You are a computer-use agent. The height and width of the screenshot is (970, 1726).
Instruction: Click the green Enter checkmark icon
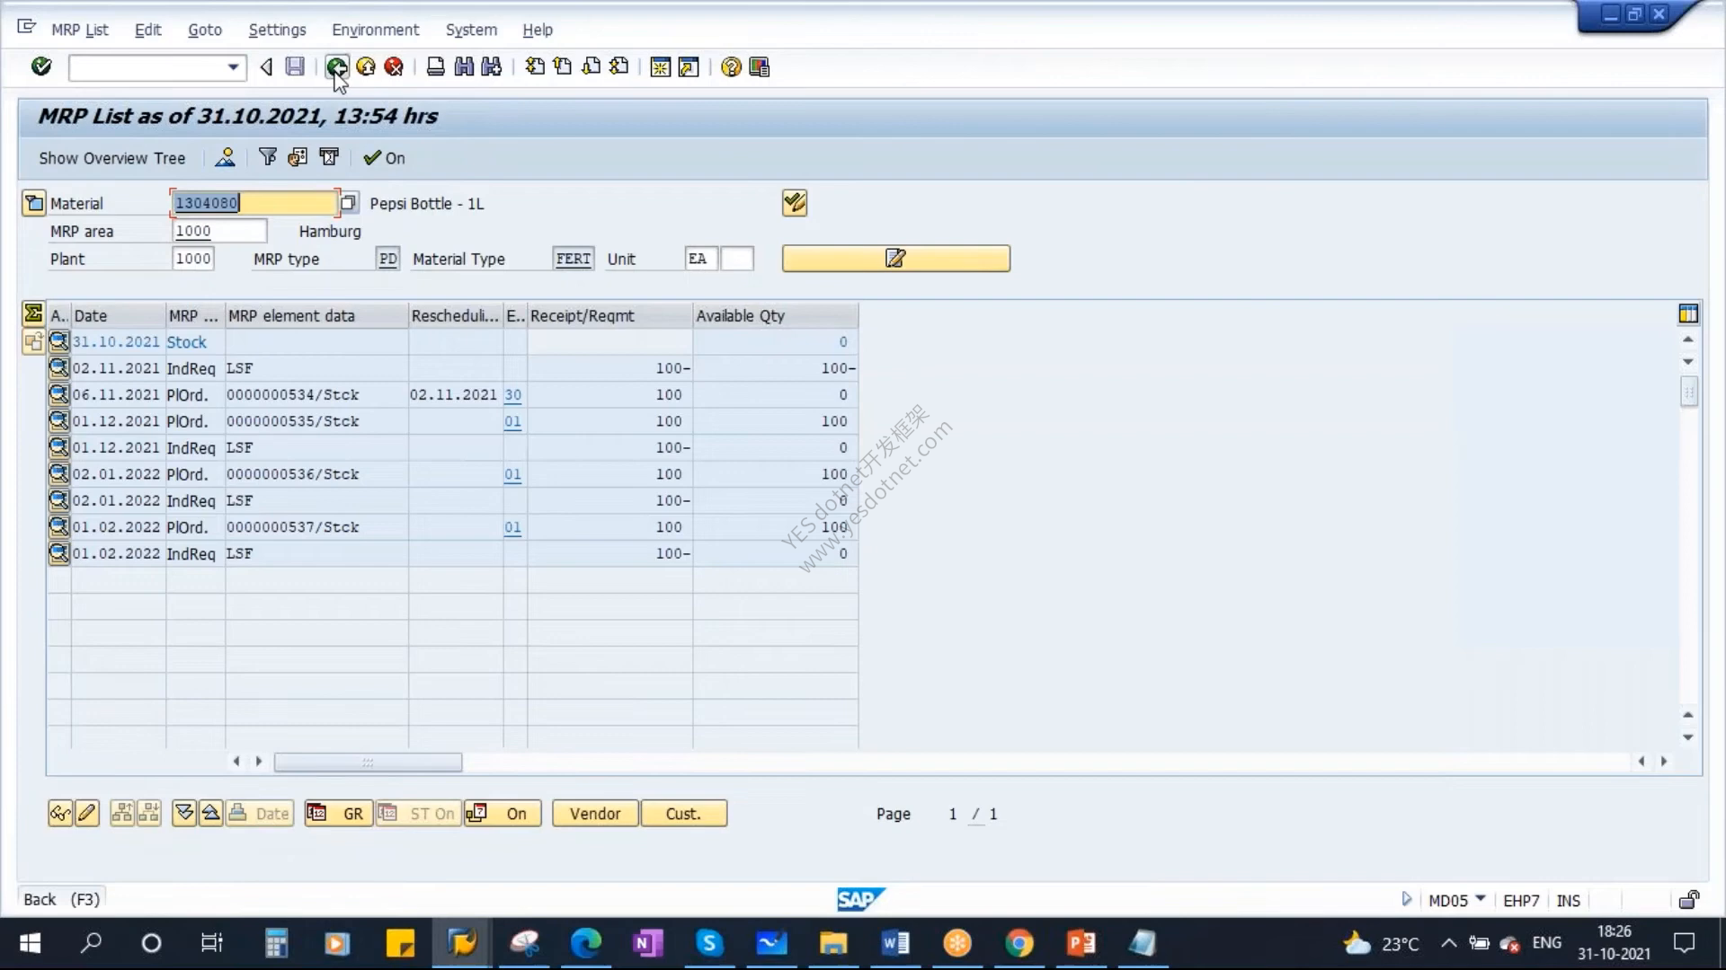pyautogui.click(x=41, y=66)
